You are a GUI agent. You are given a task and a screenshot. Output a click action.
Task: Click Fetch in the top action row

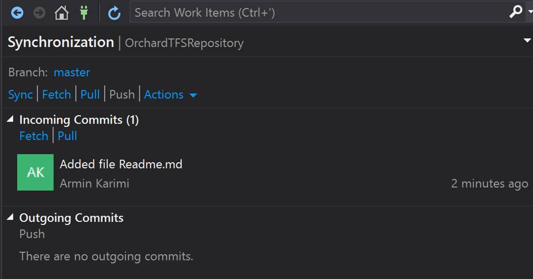coord(56,94)
